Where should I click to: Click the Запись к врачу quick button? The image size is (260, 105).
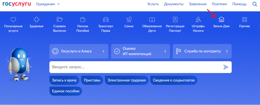pos(64,80)
